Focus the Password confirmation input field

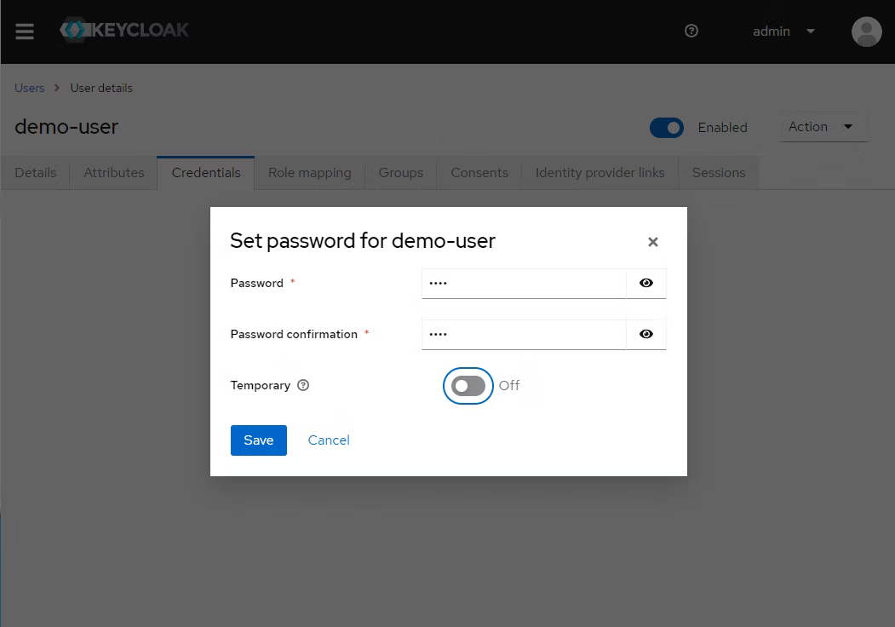pyautogui.click(x=524, y=334)
